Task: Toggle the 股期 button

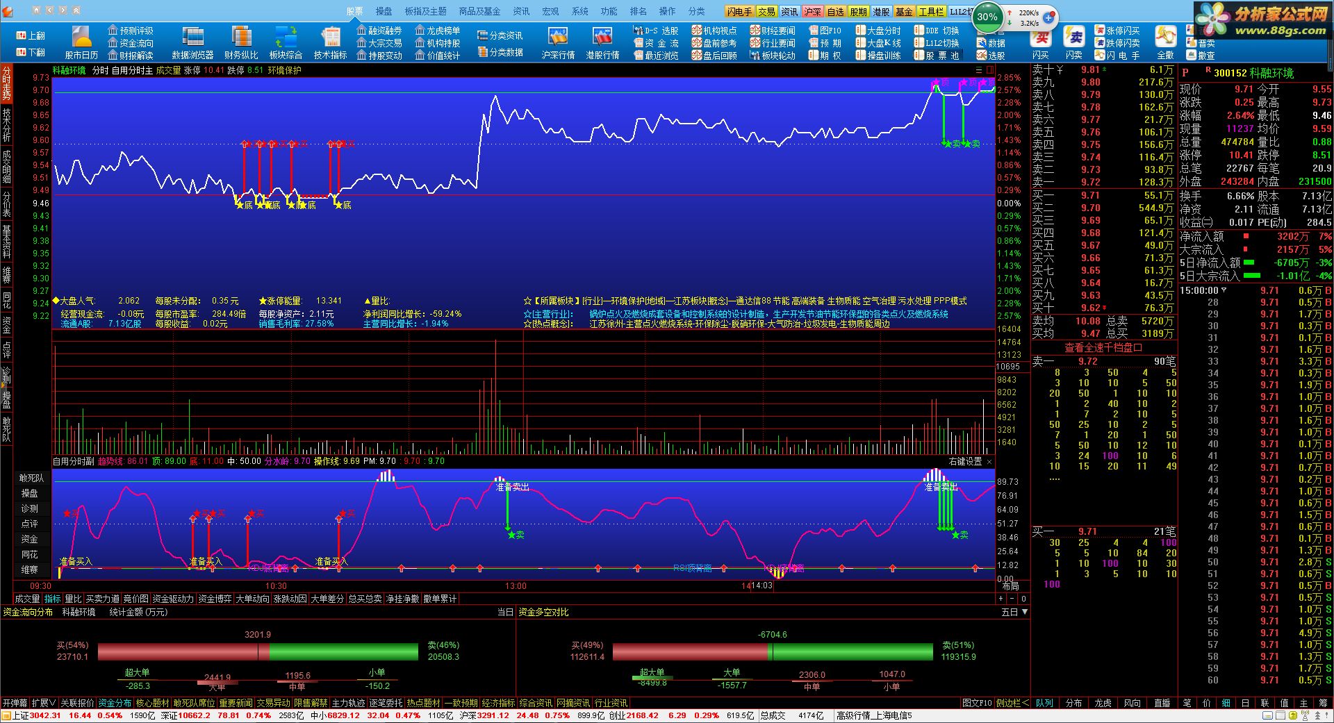Action: 858,12
